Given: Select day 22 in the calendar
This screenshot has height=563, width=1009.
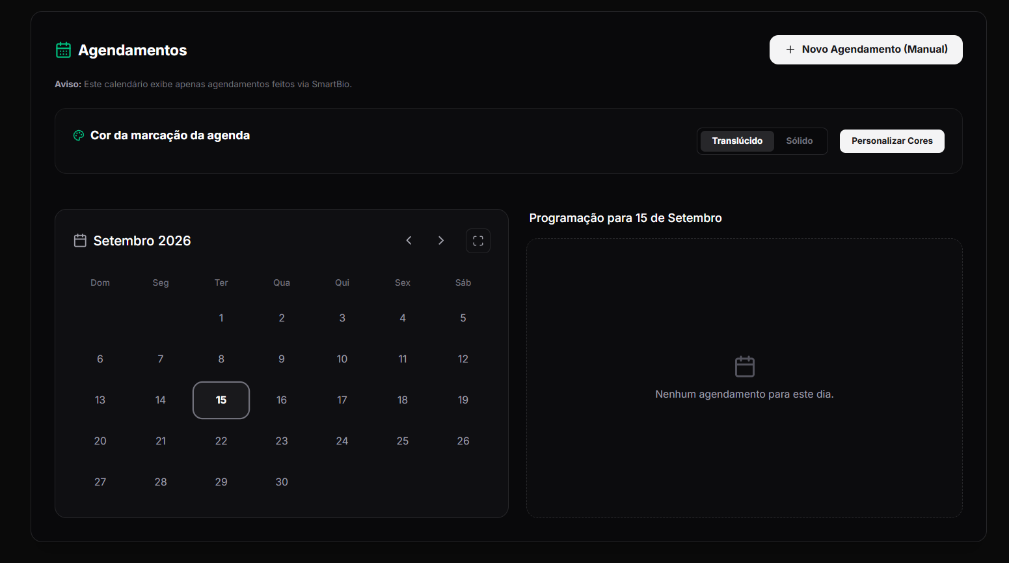Looking at the screenshot, I should point(221,441).
